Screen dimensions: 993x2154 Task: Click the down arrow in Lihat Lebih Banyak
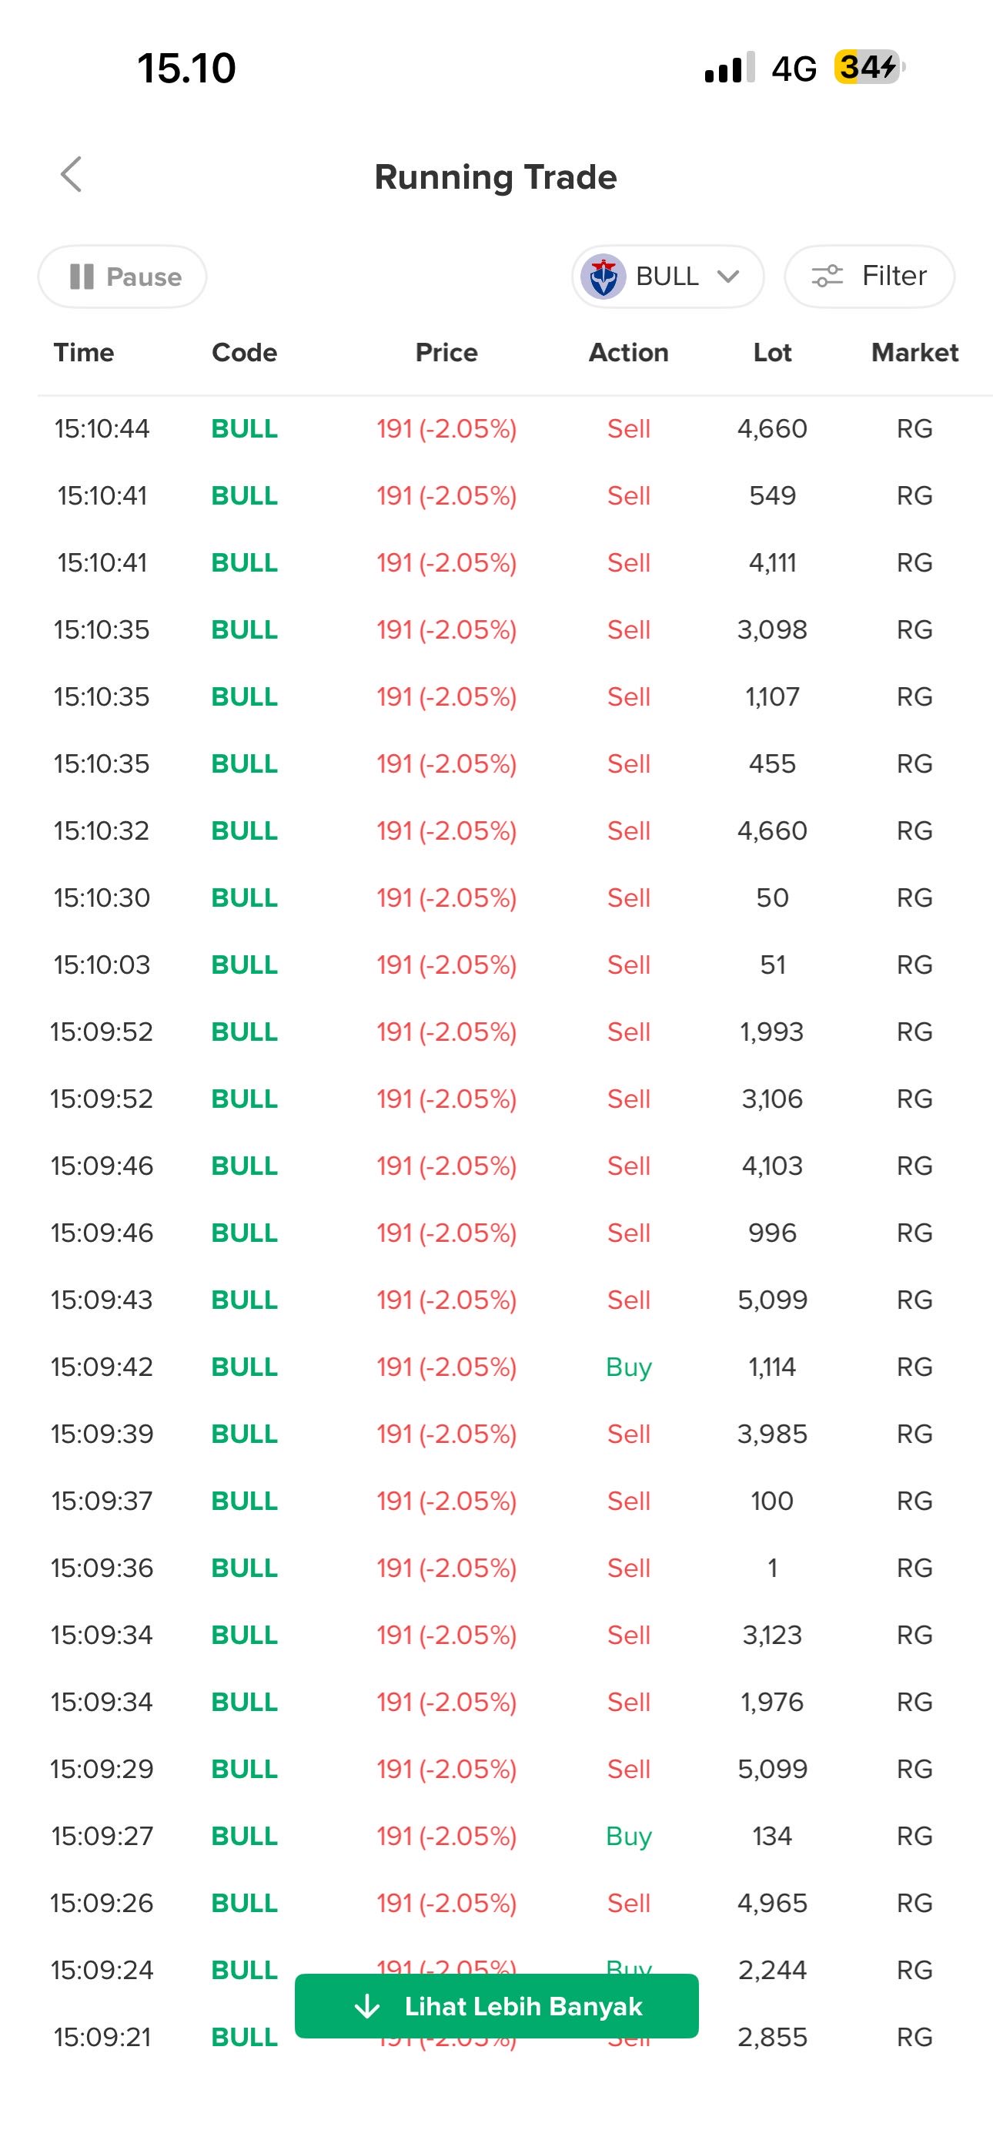click(367, 2006)
